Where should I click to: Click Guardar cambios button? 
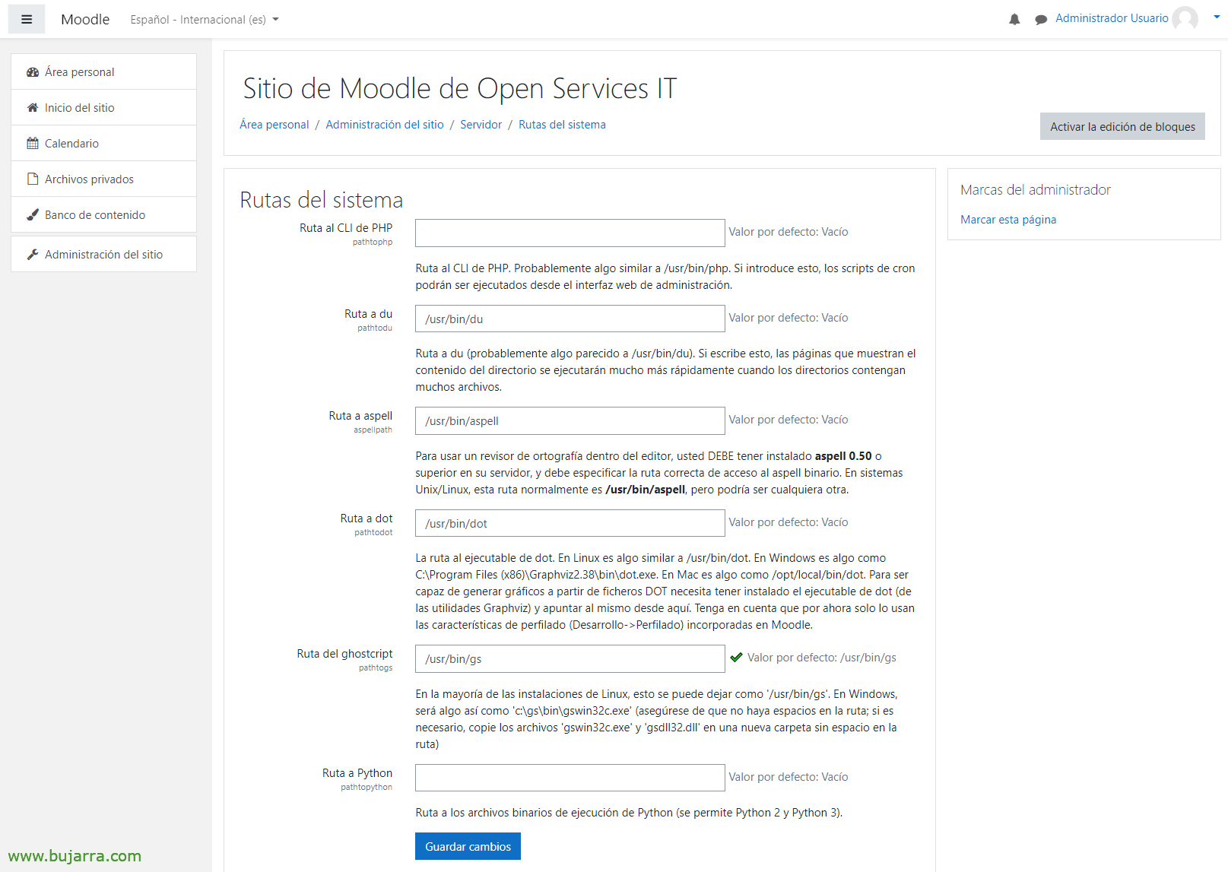[x=468, y=847]
